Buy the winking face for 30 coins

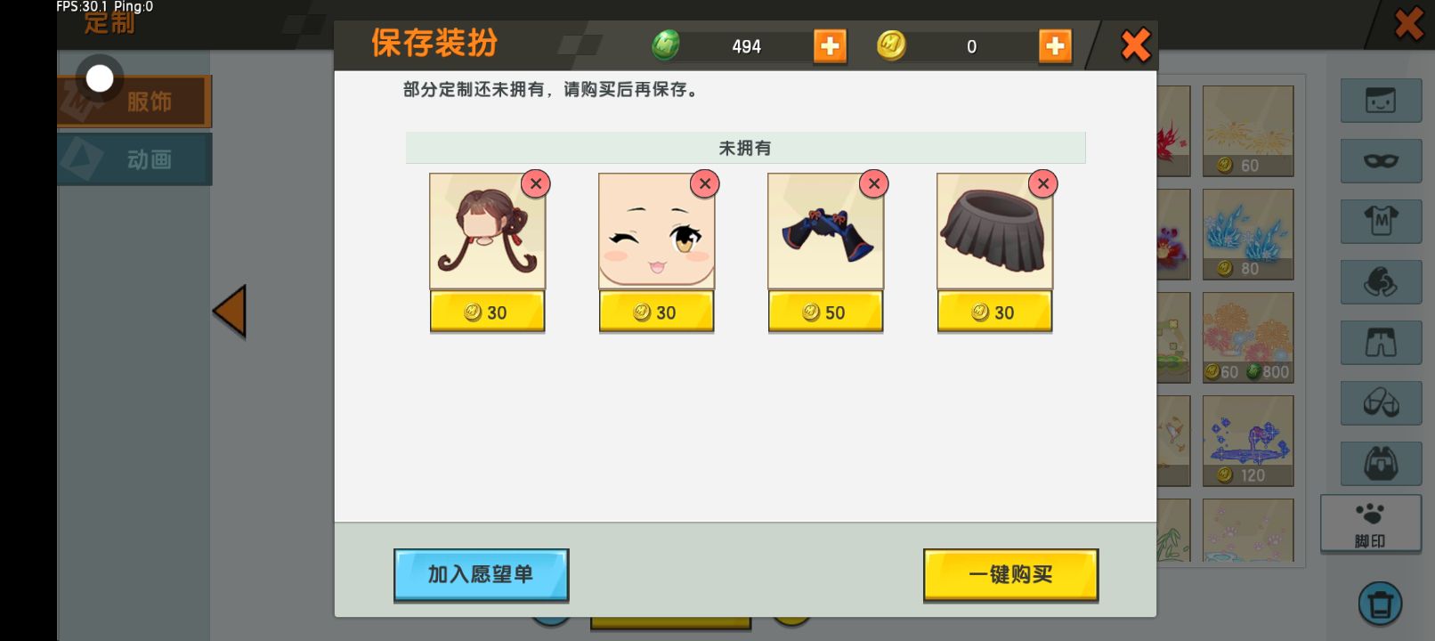[x=656, y=312]
